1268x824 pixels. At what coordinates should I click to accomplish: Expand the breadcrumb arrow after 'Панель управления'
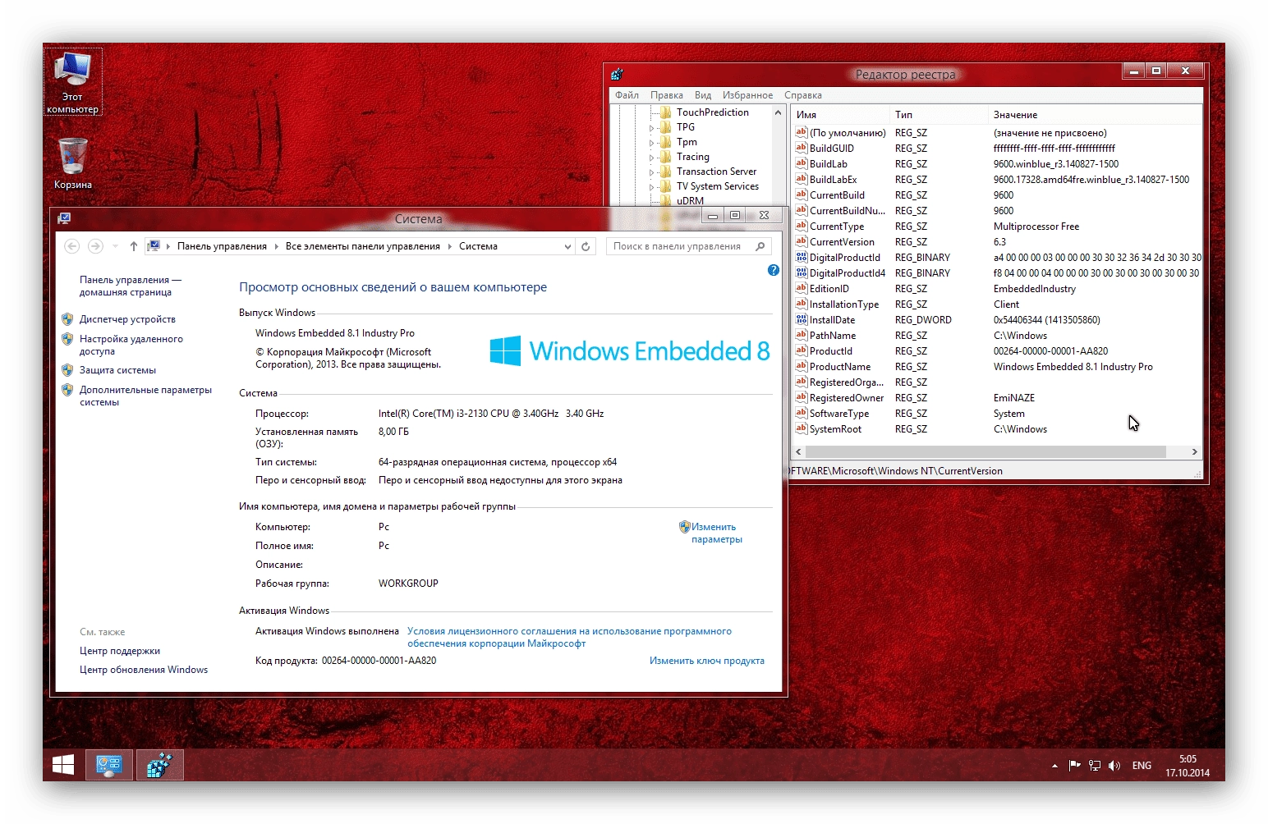276,246
